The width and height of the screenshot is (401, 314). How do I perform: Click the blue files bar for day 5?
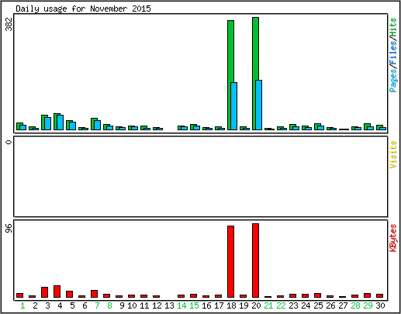coord(72,126)
